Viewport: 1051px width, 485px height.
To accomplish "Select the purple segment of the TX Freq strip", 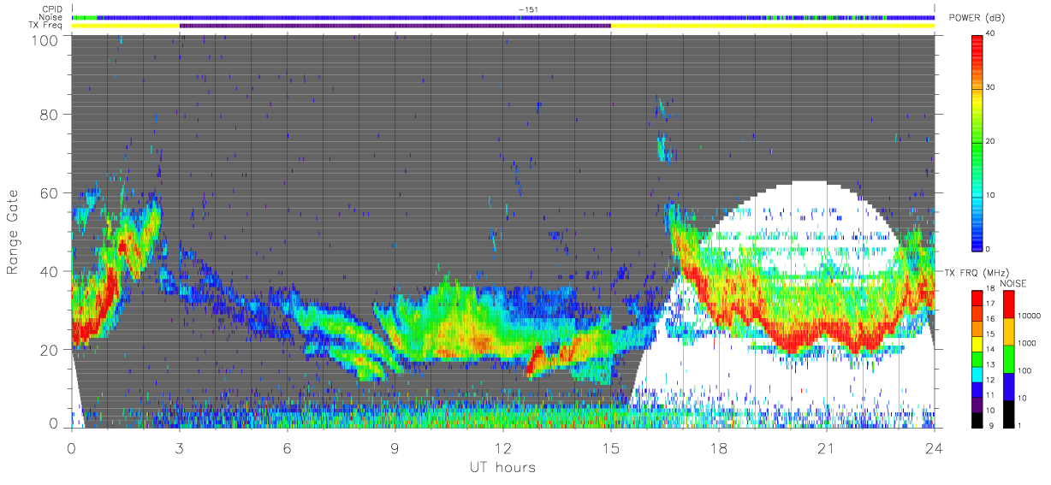I will click(x=395, y=26).
